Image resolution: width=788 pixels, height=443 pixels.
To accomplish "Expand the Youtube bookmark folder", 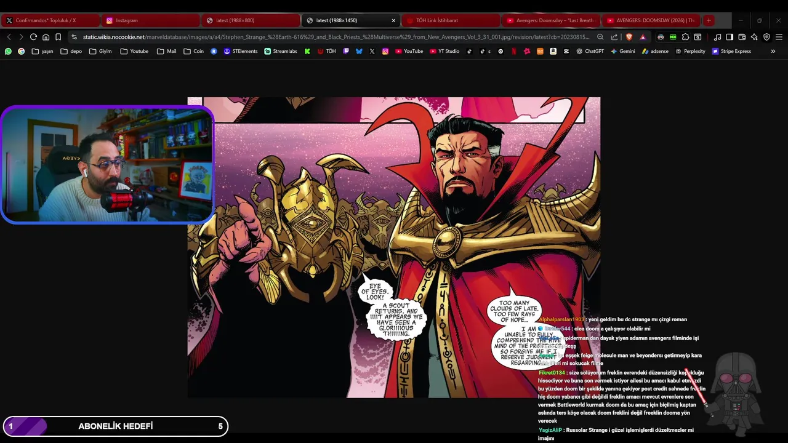I will [x=134, y=51].
